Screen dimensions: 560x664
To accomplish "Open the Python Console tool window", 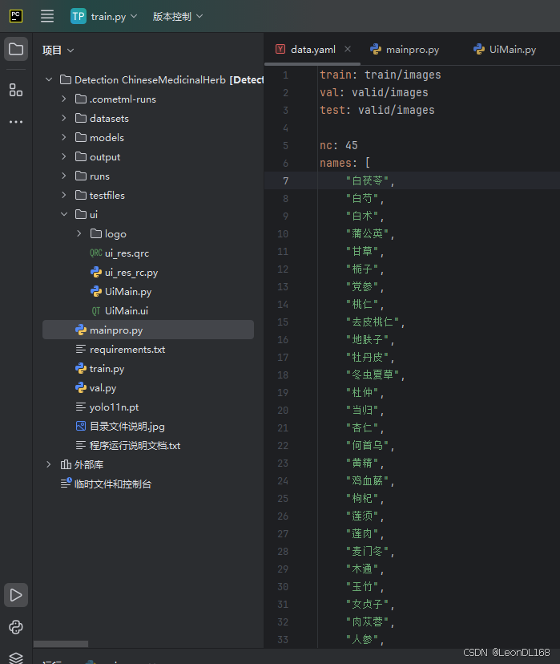I will [16, 627].
